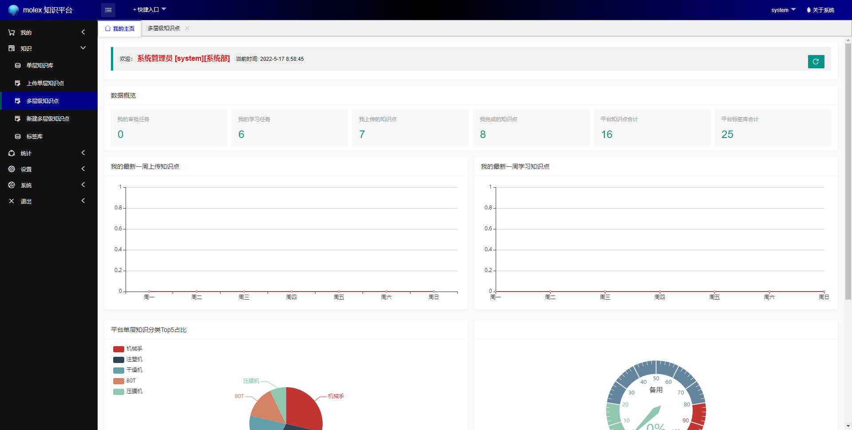852x430 pixels.
Task: Click the upload icon for 上传单层知识点
Action: pyautogui.click(x=18, y=83)
